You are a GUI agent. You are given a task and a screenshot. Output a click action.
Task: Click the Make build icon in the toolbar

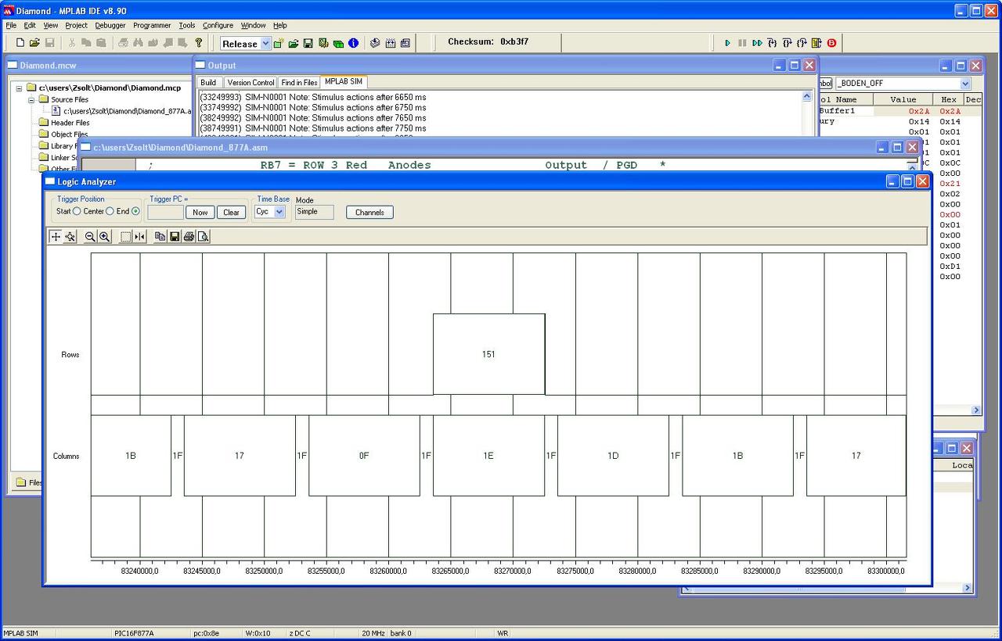click(375, 43)
